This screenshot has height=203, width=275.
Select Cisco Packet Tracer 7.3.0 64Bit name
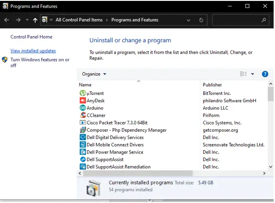pyautogui.click(x=117, y=123)
